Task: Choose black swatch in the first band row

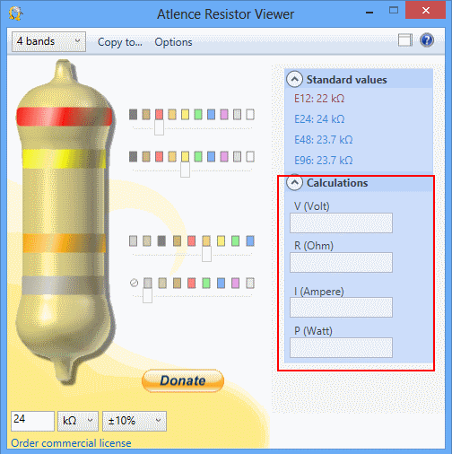Action: pos(133,115)
